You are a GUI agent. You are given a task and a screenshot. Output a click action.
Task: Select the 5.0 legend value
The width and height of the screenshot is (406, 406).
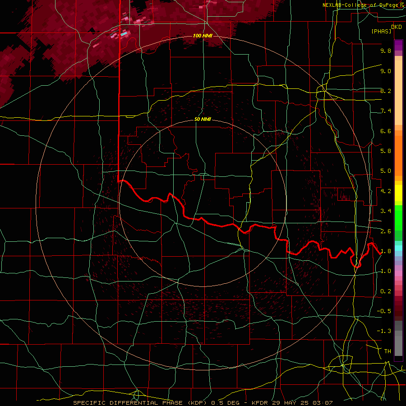(386, 171)
